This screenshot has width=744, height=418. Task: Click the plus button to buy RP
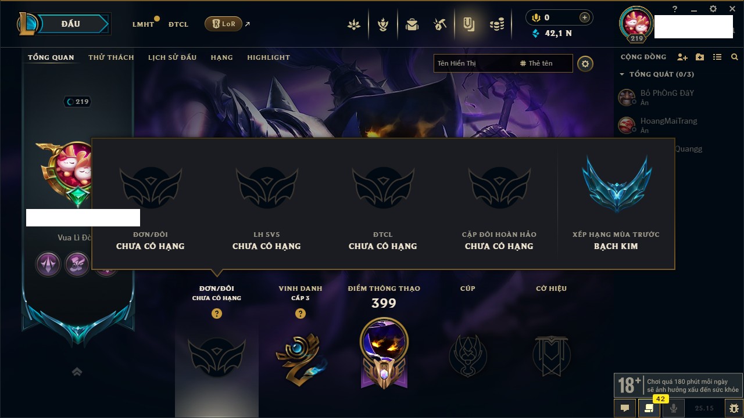tap(585, 18)
